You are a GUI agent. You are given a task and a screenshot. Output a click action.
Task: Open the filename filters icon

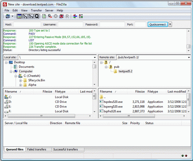[x=75, y=16]
